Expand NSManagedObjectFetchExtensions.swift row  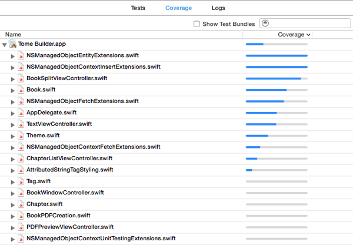(12, 102)
